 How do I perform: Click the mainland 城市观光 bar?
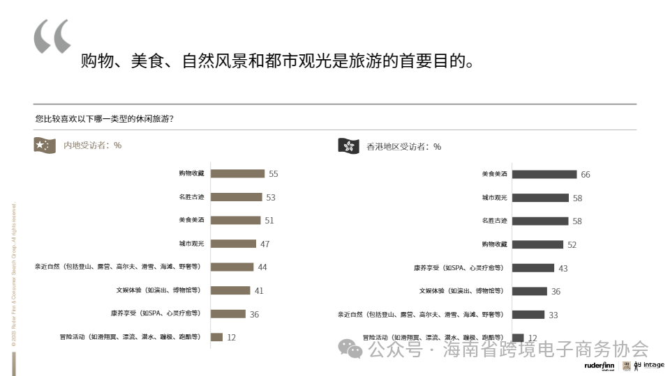pyautogui.click(x=233, y=244)
